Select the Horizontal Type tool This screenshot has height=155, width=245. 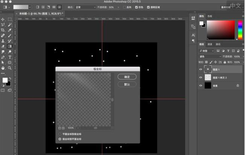click(x=10, y=57)
